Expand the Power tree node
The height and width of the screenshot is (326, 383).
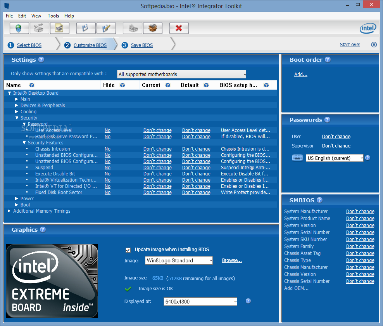point(17,199)
